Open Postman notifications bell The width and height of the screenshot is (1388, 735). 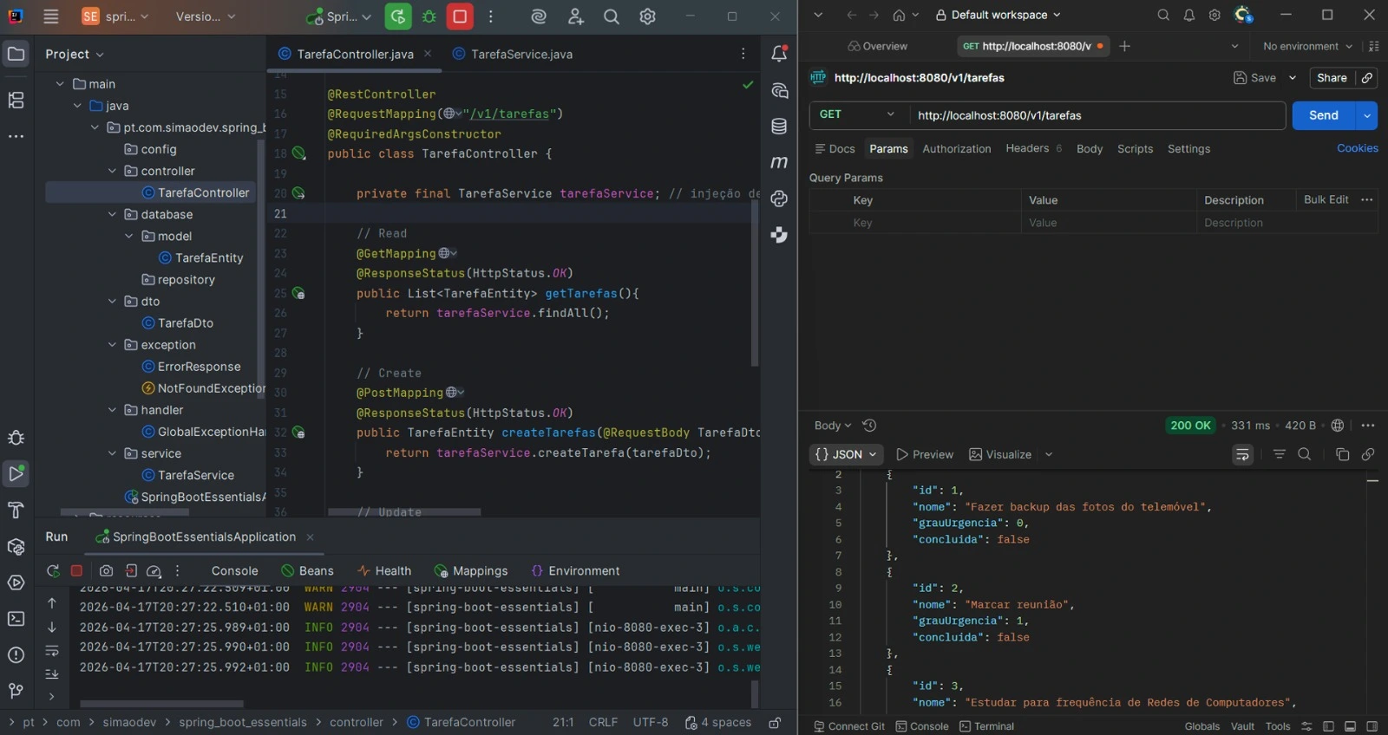pos(1189,15)
